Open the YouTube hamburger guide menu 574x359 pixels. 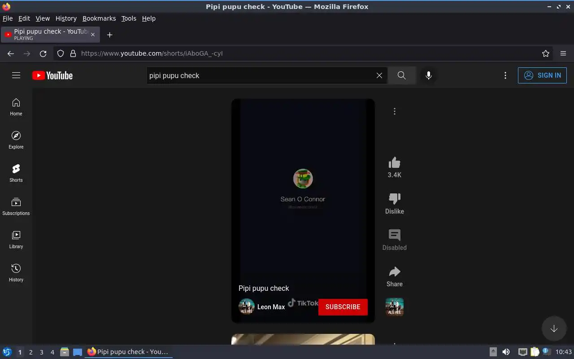pos(16,75)
